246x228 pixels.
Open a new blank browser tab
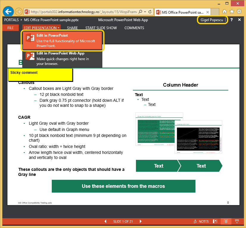215,12
